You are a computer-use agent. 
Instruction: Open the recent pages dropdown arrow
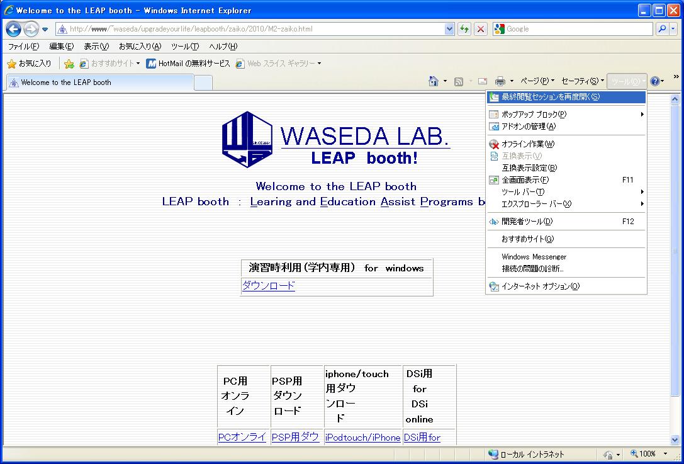click(x=45, y=30)
